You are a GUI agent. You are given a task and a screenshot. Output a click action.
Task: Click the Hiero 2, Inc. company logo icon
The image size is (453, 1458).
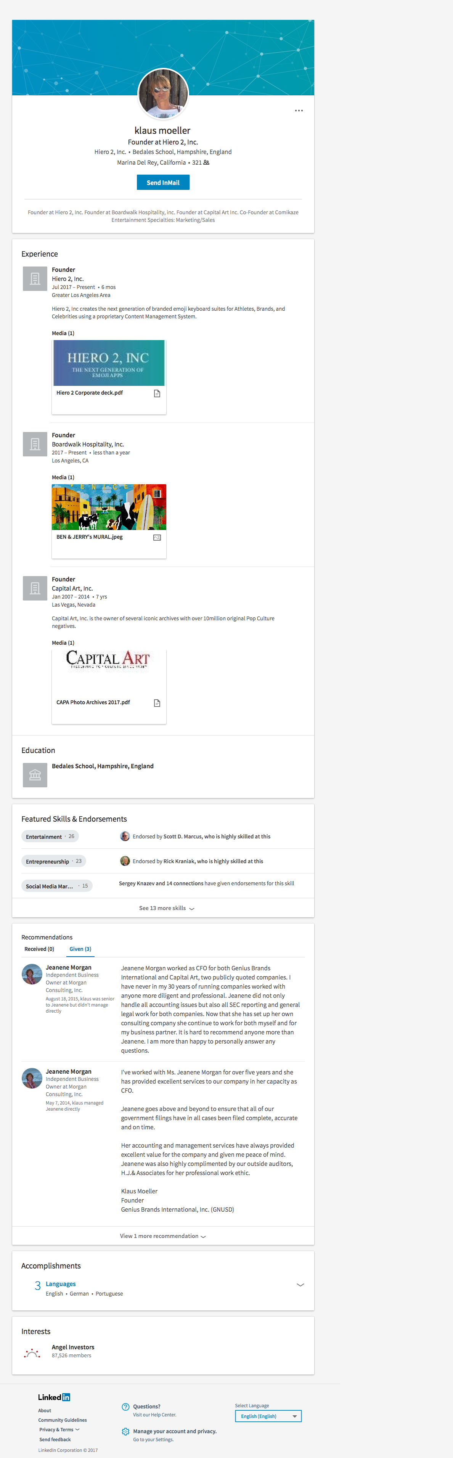pos(35,278)
